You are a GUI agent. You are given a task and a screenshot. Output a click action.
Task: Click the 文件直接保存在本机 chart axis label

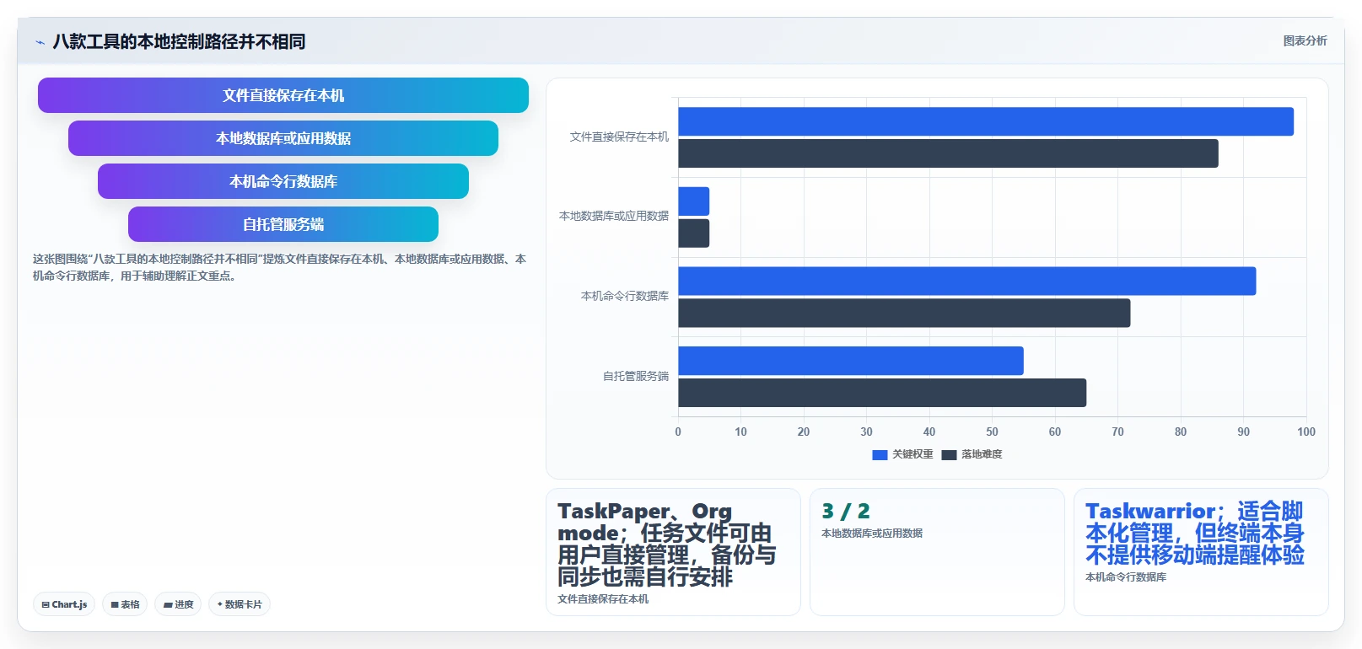tap(619, 137)
